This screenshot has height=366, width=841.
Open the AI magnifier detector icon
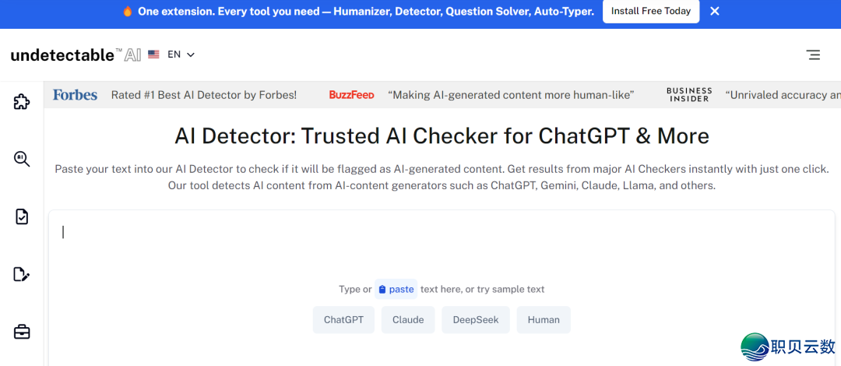(x=22, y=159)
